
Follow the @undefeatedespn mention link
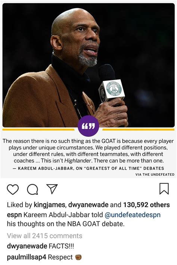coord(133,215)
